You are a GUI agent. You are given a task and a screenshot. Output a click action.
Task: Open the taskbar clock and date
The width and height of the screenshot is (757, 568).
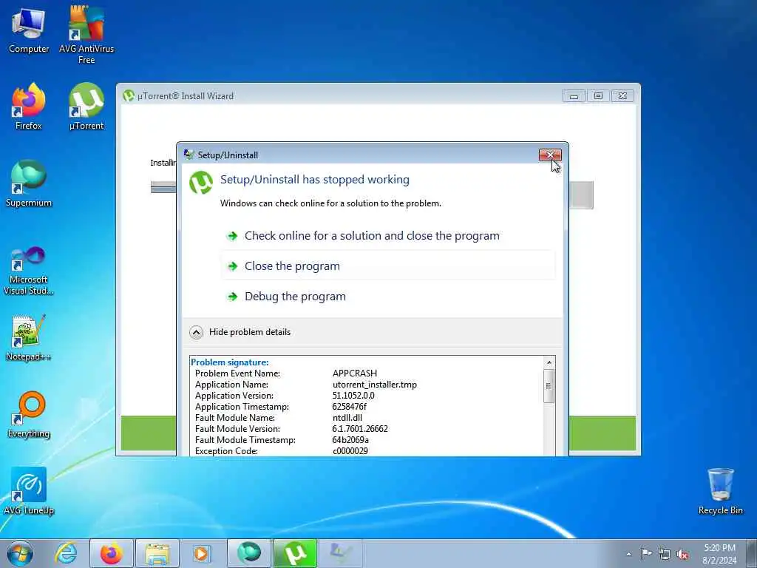[719, 554]
